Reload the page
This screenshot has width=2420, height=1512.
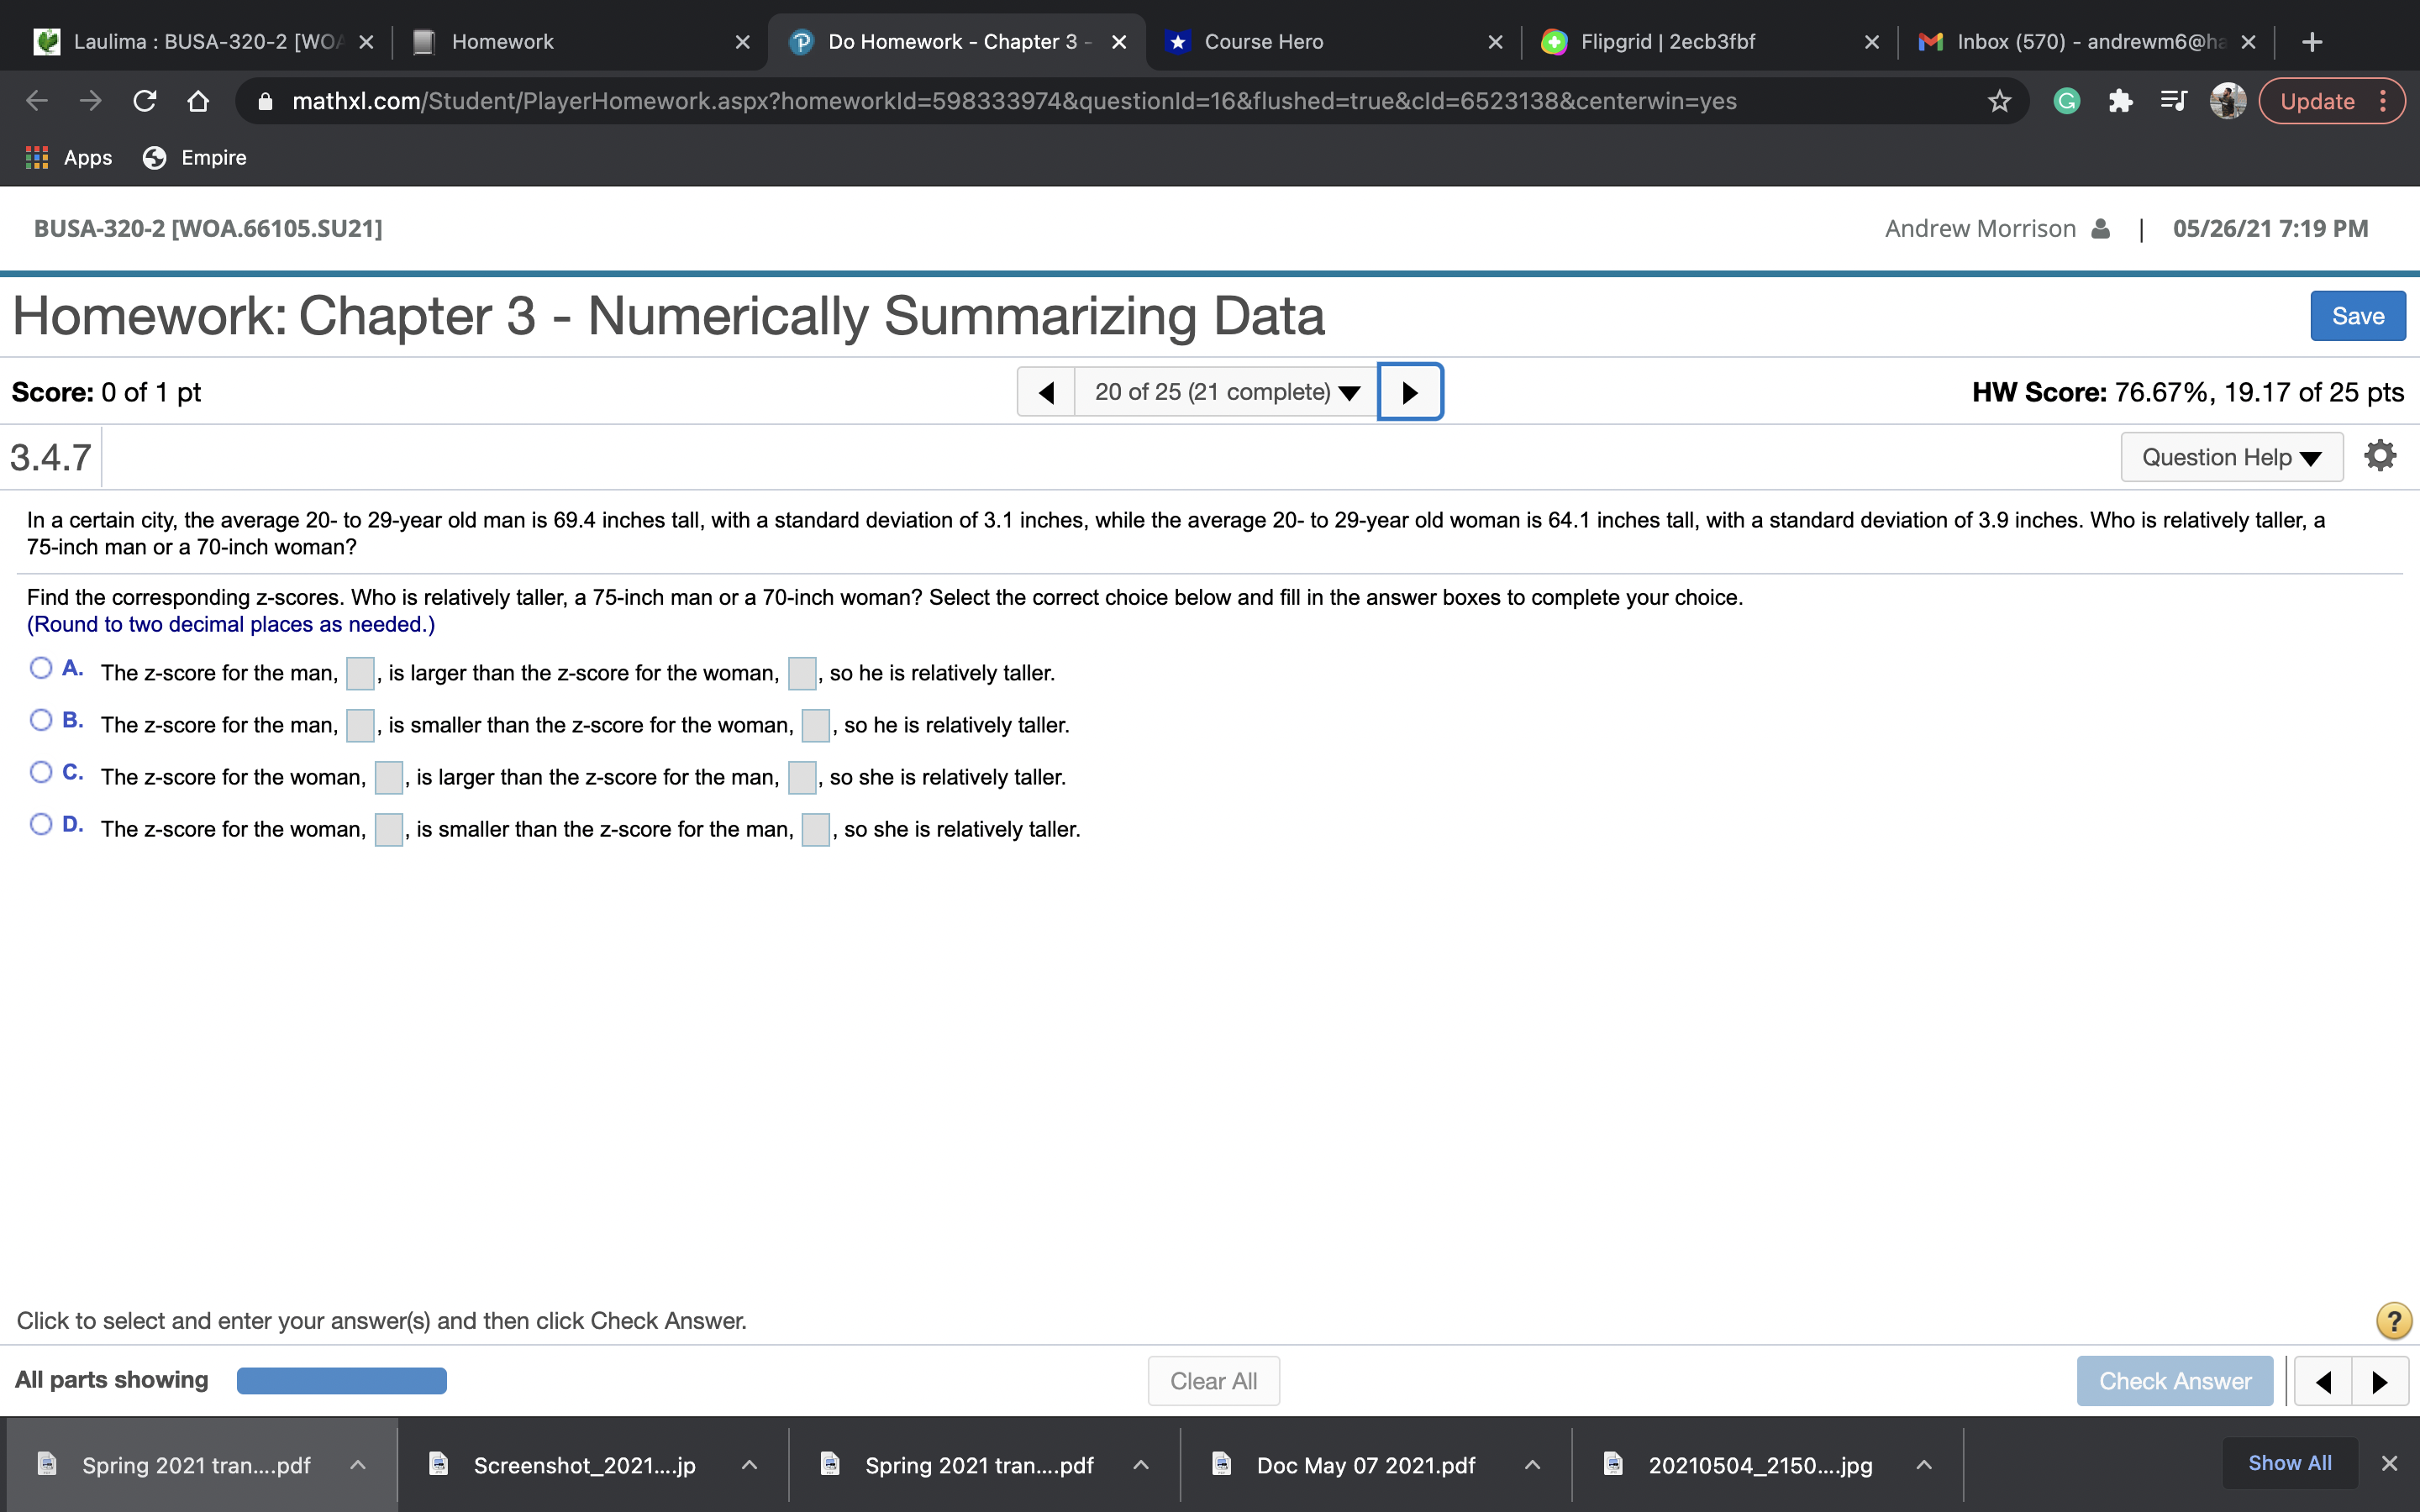[x=145, y=101]
